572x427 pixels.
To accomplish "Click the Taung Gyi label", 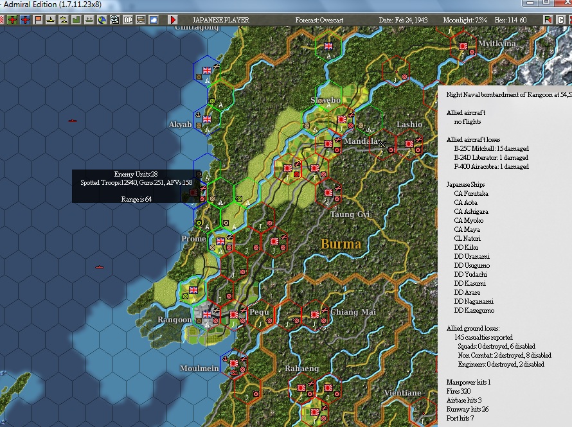I will 350,214.
